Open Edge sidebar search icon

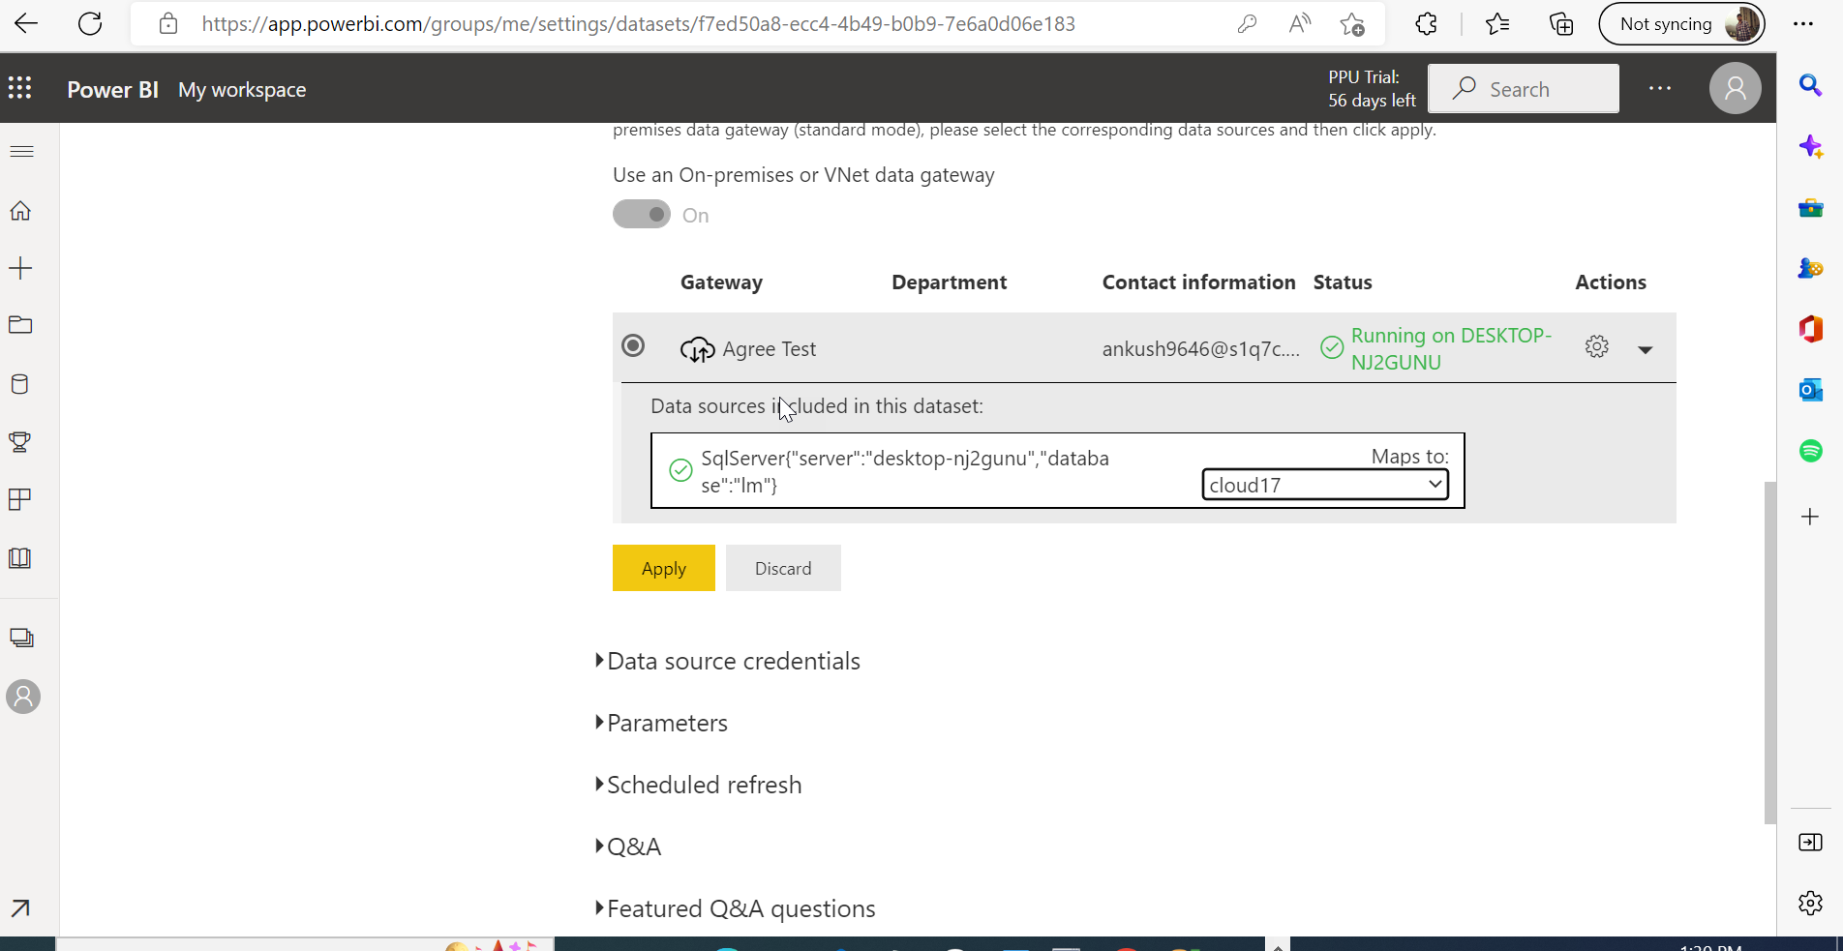(x=1811, y=85)
